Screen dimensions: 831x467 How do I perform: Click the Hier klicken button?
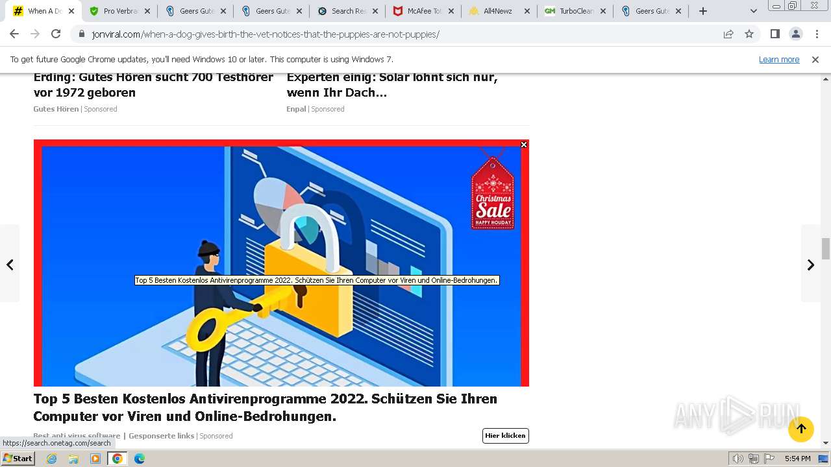[x=506, y=436]
